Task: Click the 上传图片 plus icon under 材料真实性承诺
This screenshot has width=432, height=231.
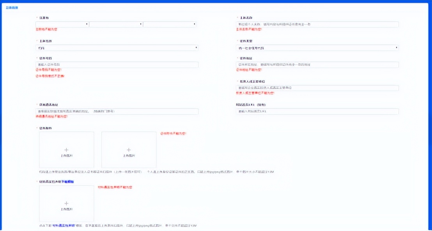Action: (66, 203)
